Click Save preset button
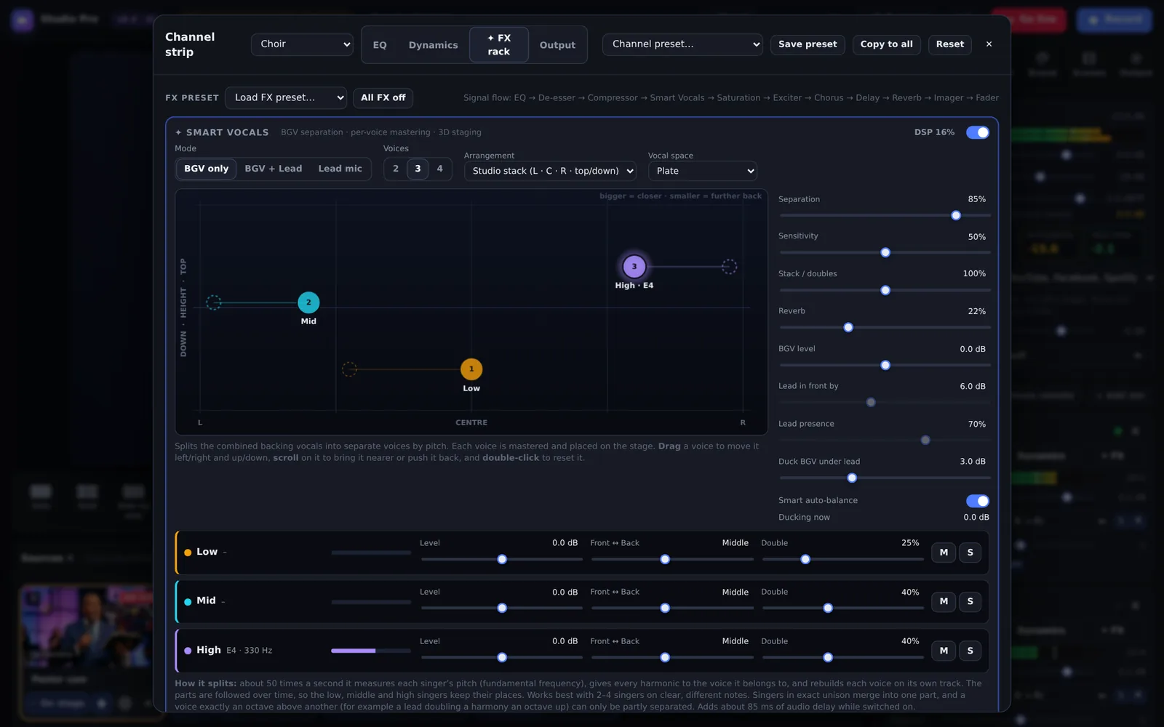 click(x=808, y=44)
